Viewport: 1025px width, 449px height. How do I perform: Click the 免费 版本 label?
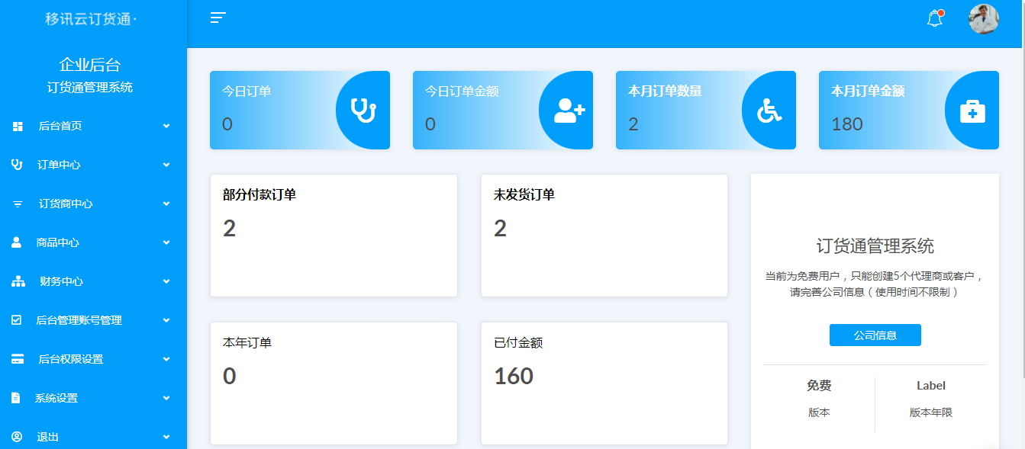click(x=819, y=399)
